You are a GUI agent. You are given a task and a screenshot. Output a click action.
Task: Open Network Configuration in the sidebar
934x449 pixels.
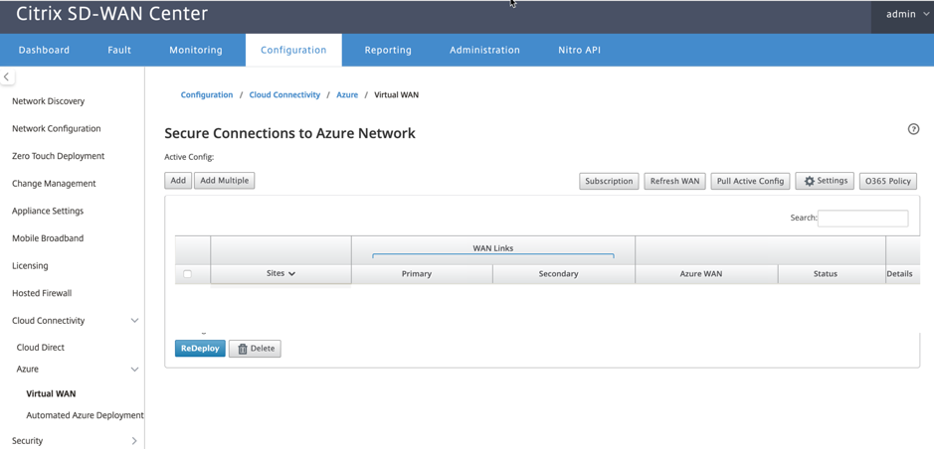tap(57, 128)
